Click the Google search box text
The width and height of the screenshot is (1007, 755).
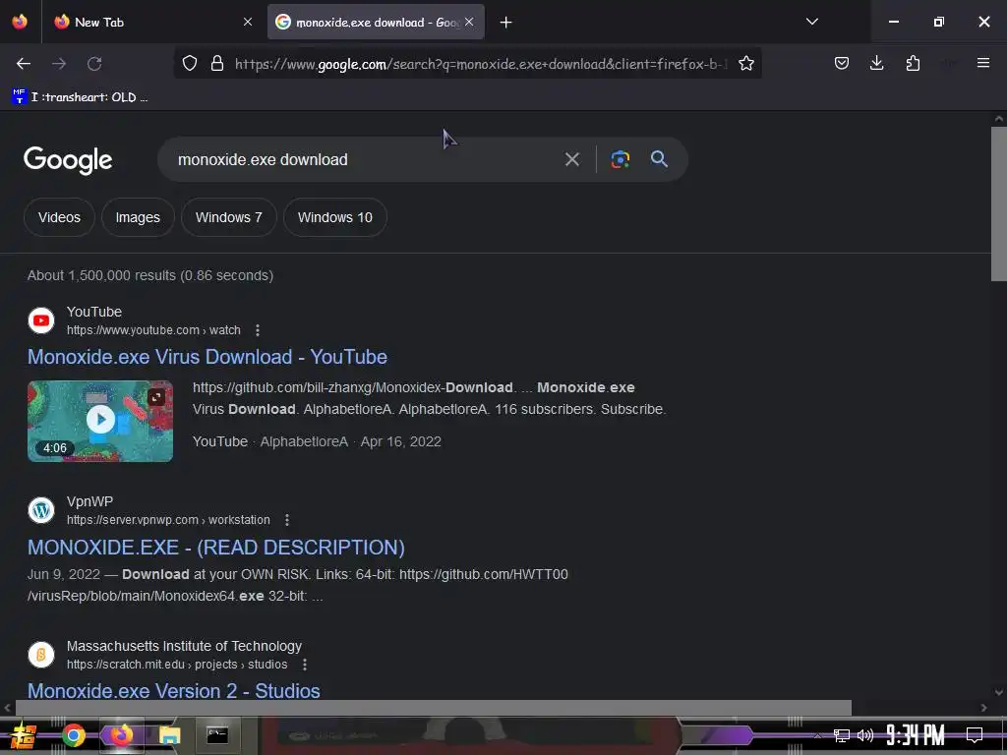[x=263, y=160]
